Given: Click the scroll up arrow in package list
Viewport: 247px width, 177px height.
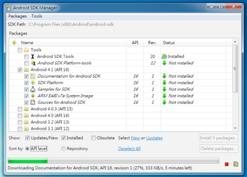Looking at the screenshot, I should tap(235, 42).
